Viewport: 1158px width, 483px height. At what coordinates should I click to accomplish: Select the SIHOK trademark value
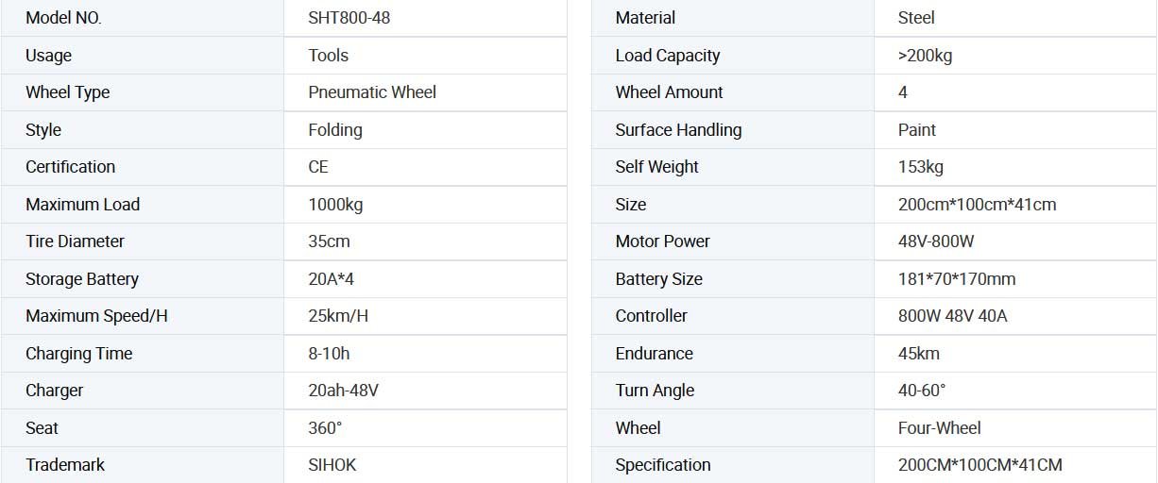point(332,465)
